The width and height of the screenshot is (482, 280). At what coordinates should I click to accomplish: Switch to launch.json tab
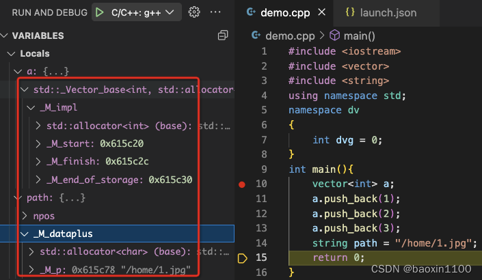(388, 12)
